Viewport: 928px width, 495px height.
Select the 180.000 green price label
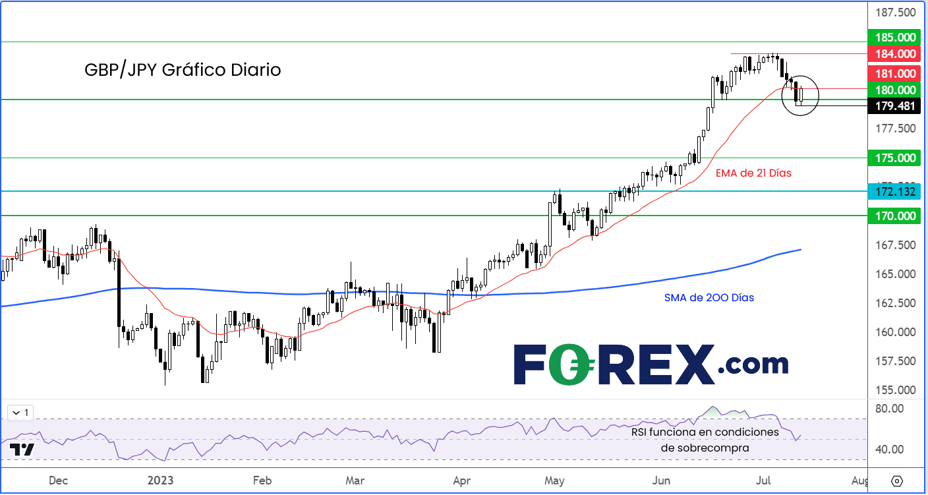tap(893, 90)
